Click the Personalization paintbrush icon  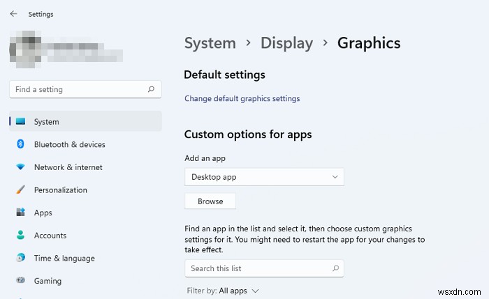(20, 190)
